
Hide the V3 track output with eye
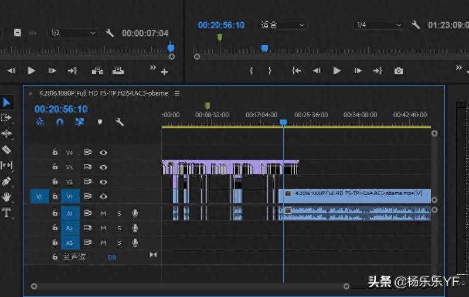pyautogui.click(x=103, y=167)
